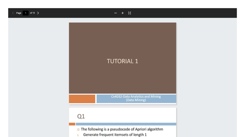Zoom out with the minus icon
245x137 pixels.
(x=116, y=13)
